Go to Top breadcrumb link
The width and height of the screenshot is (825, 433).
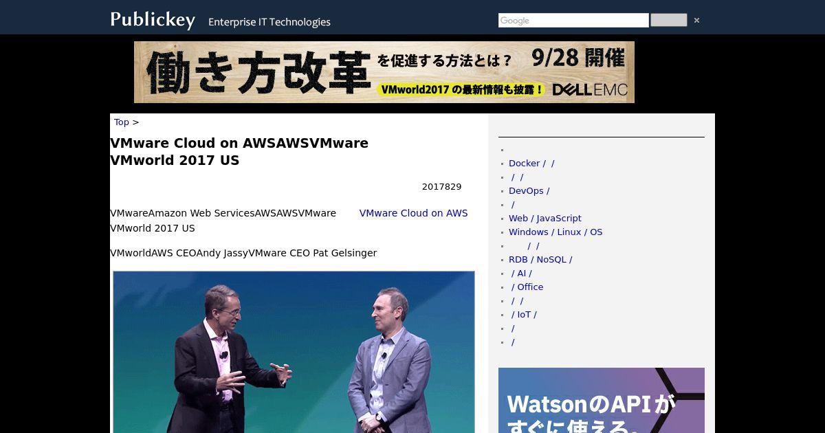click(x=122, y=122)
